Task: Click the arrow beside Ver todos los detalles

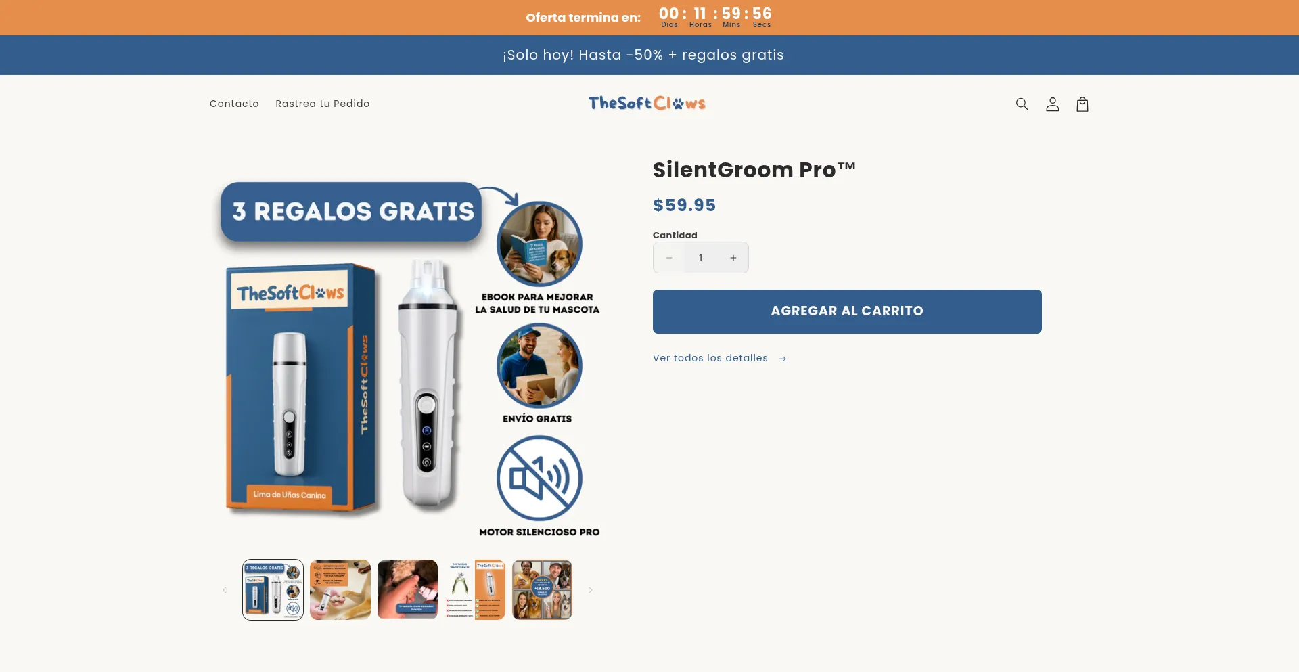Action: pyautogui.click(x=782, y=359)
